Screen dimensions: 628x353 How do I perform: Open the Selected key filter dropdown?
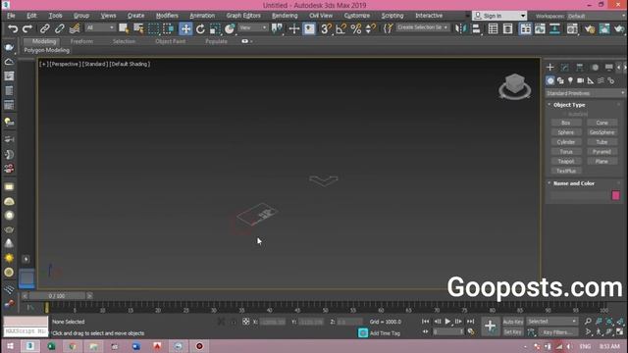pos(551,322)
